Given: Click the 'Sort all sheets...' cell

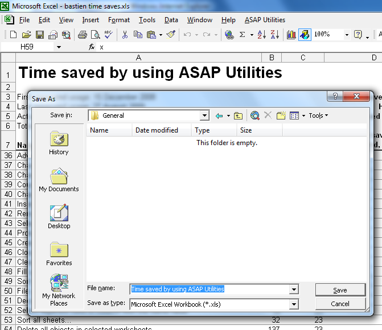Looking at the screenshot, I should pyautogui.click(x=138, y=320).
